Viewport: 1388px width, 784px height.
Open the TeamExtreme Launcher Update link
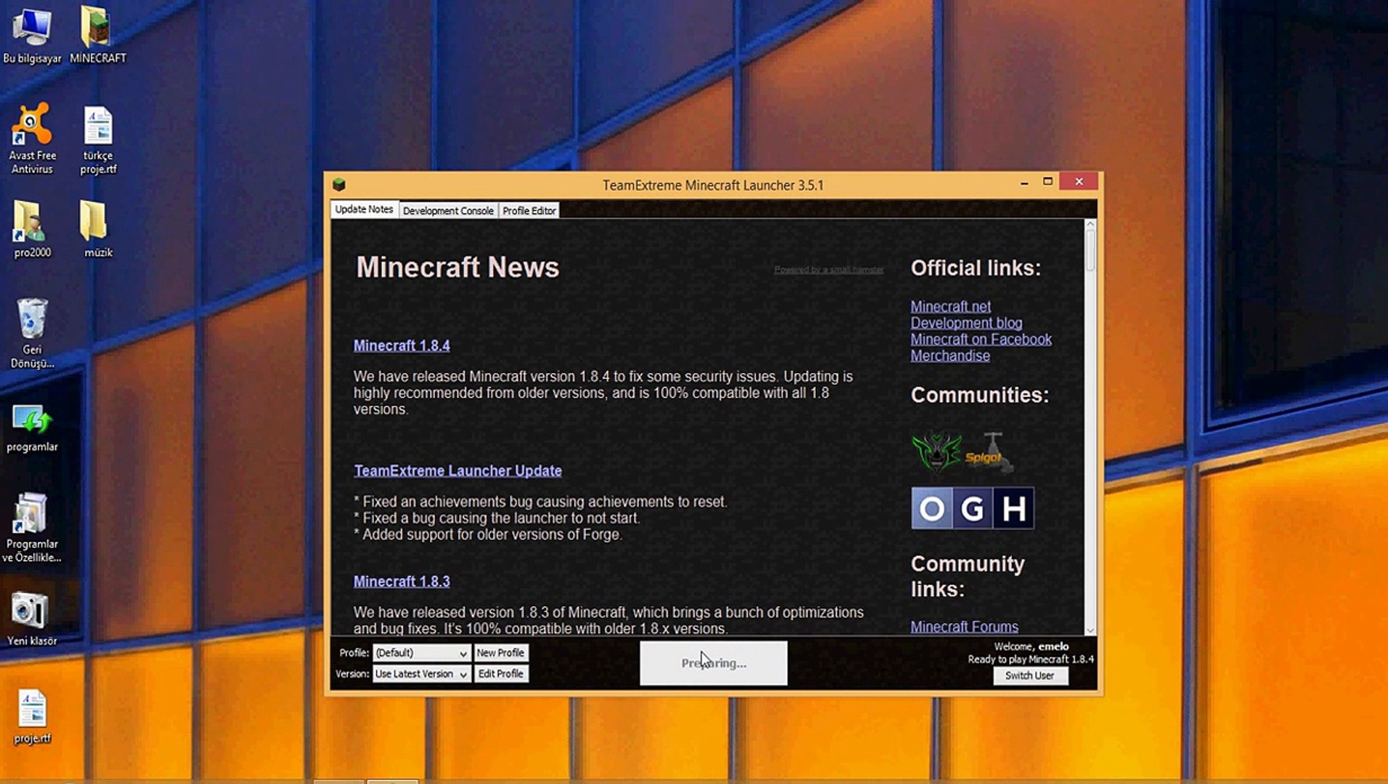tap(458, 471)
